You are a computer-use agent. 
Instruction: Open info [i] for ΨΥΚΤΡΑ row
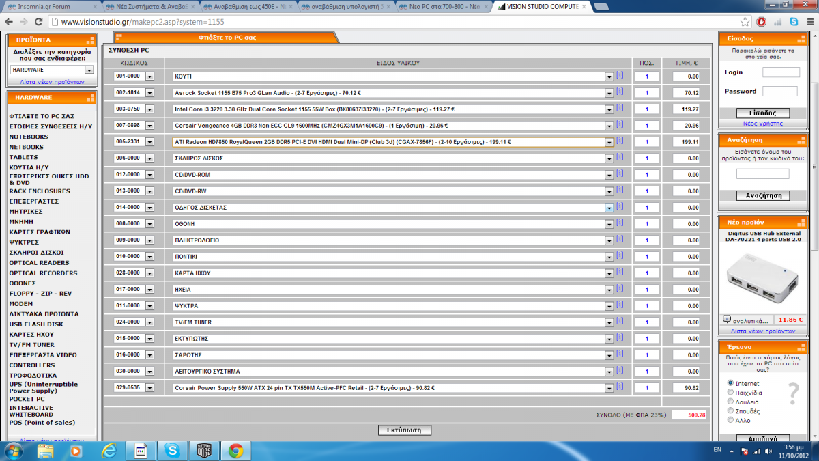tap(620, 305)
